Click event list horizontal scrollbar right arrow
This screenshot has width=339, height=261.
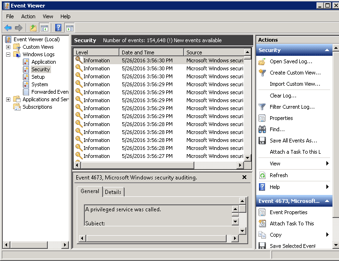pyautogui.click(x=240, y=165)
